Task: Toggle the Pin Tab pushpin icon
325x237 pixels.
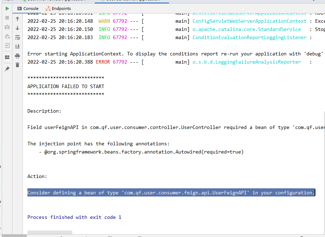Action: pos(7,69)
